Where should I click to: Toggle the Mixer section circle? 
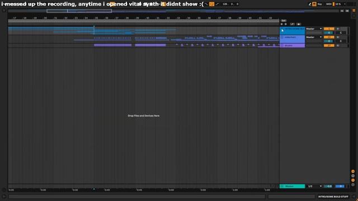tap(353, 180)
